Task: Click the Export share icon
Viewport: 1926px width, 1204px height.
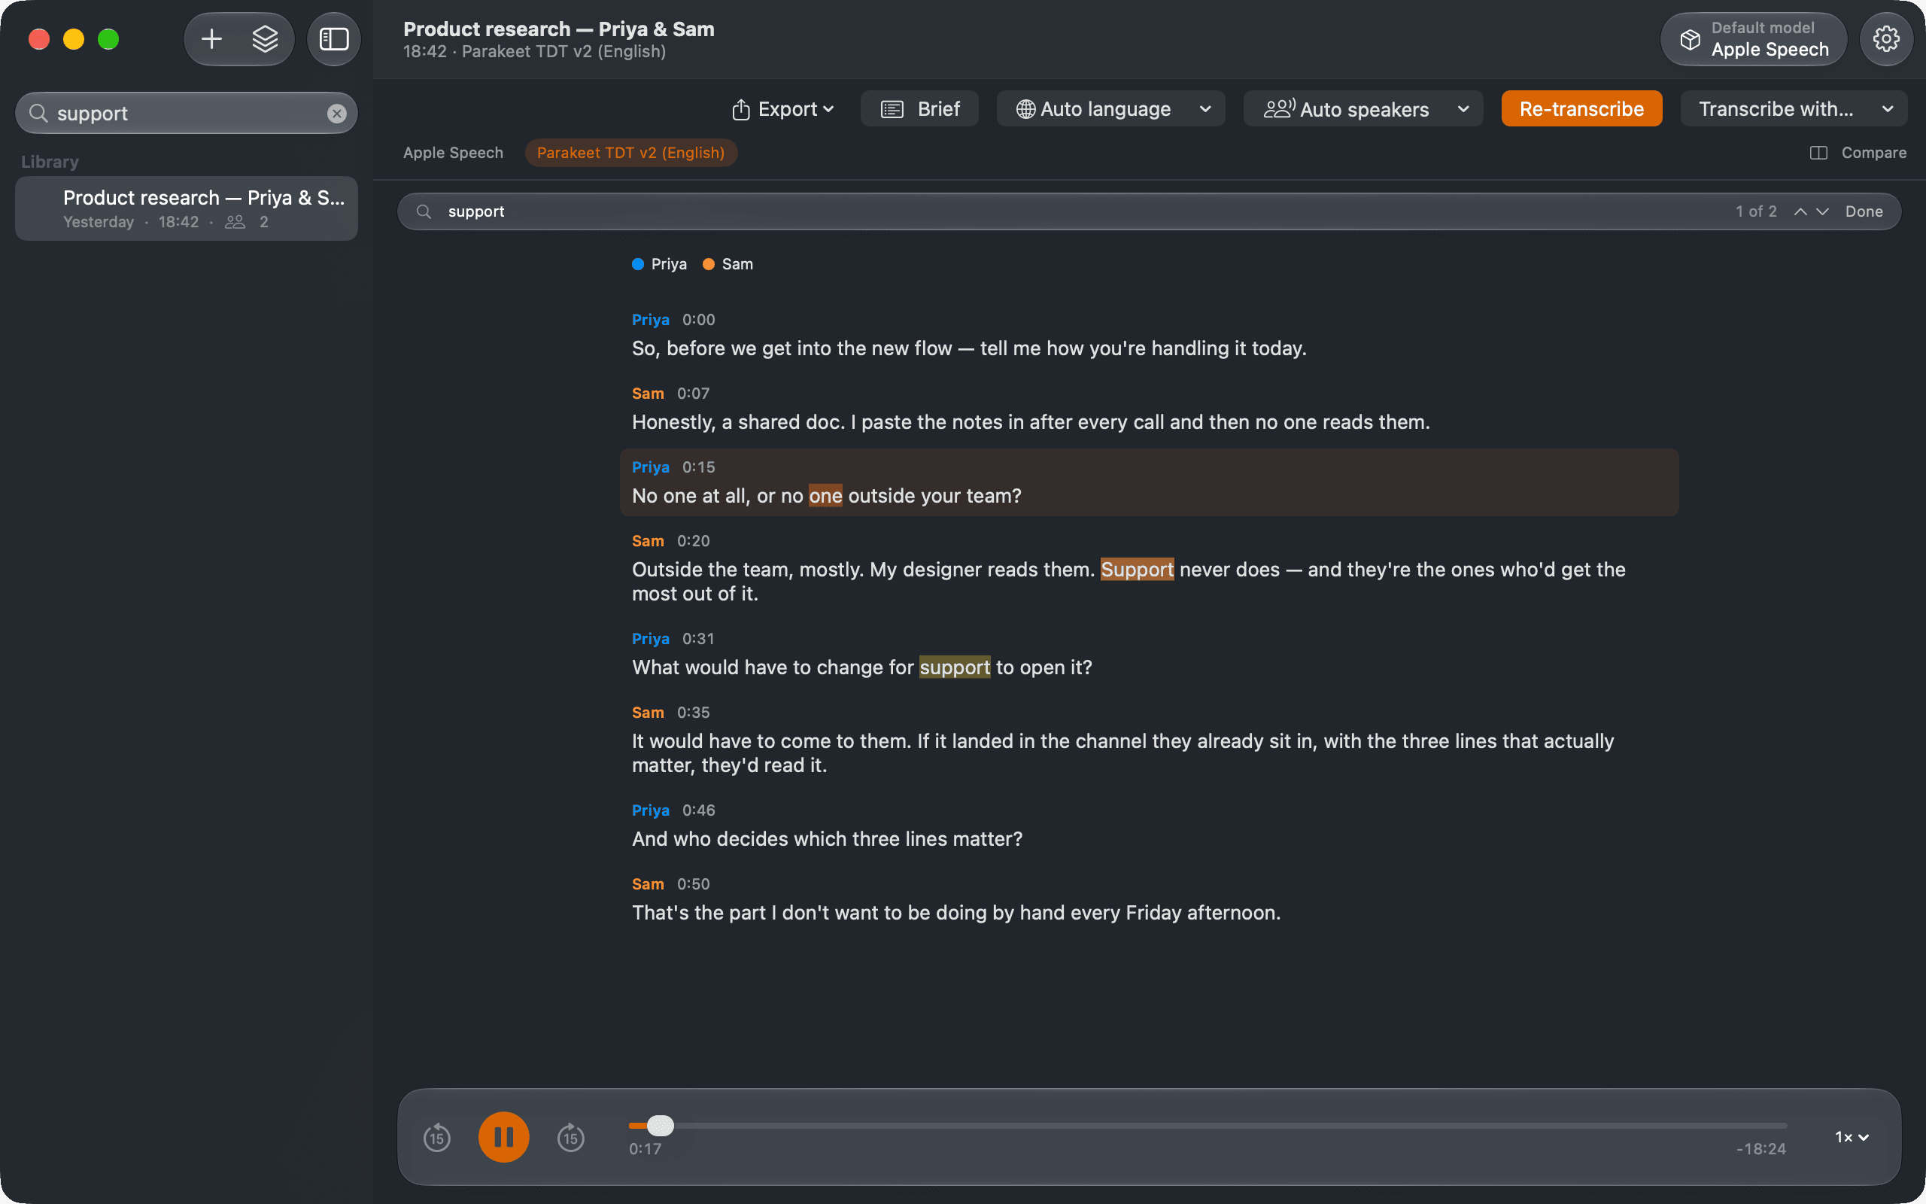Action: tap(740, 109)
